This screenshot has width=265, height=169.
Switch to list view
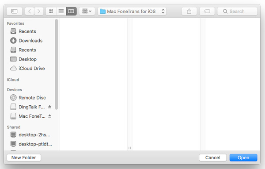pyautogui.click(x=61, y=12)
